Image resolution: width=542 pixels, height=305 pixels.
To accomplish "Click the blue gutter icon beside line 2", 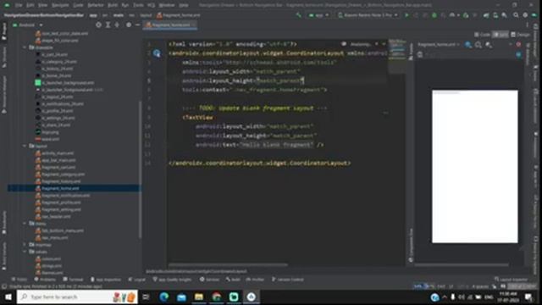I will click(x=157, y=53).
